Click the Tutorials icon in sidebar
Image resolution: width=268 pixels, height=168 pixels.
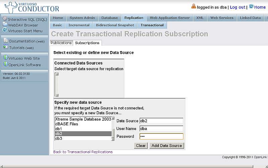[6, 47]
